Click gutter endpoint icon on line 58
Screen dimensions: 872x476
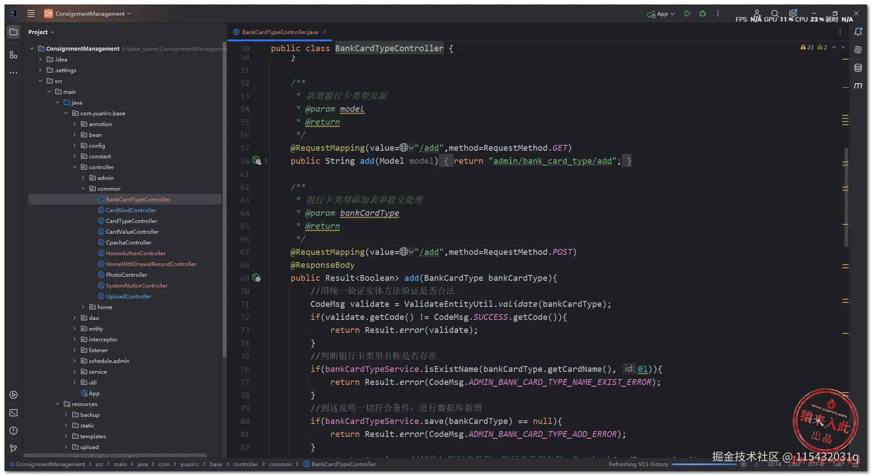click(257, 161)
